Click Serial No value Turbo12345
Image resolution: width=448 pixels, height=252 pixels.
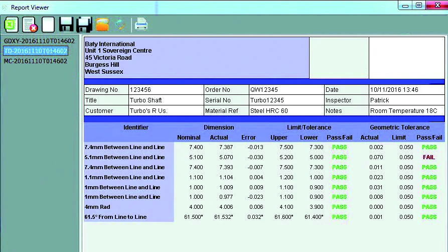click(x=286, y=100)
